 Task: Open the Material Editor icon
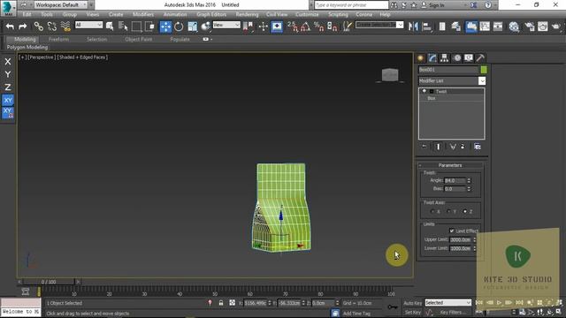tap(514, 26)
